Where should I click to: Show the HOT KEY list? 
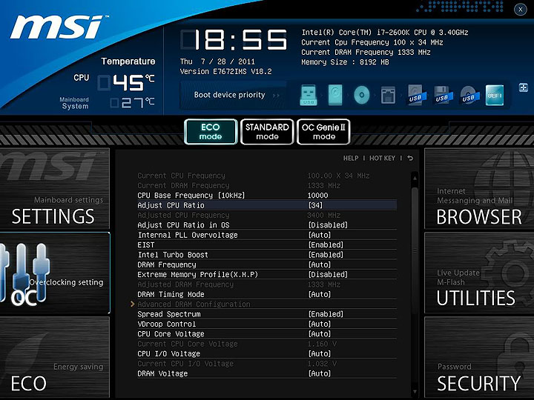[382, 159]
